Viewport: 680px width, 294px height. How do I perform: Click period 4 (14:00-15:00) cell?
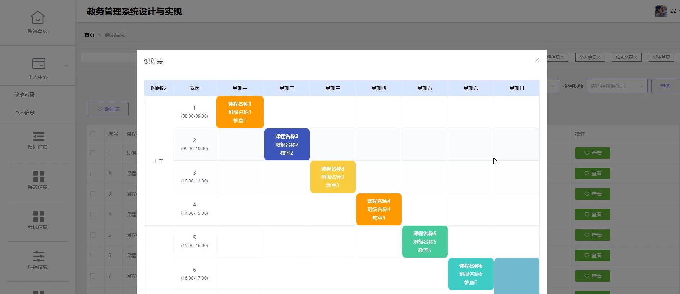194,209
